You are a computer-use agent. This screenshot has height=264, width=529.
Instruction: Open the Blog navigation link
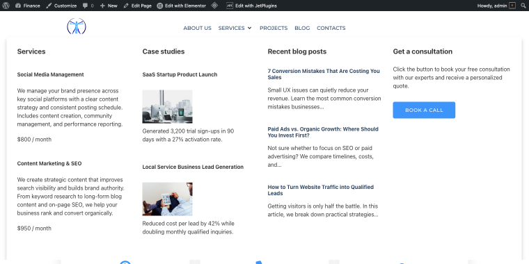(x=302, y=28)
